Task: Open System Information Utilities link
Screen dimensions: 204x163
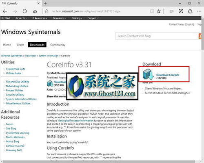Action: [21, 99]
